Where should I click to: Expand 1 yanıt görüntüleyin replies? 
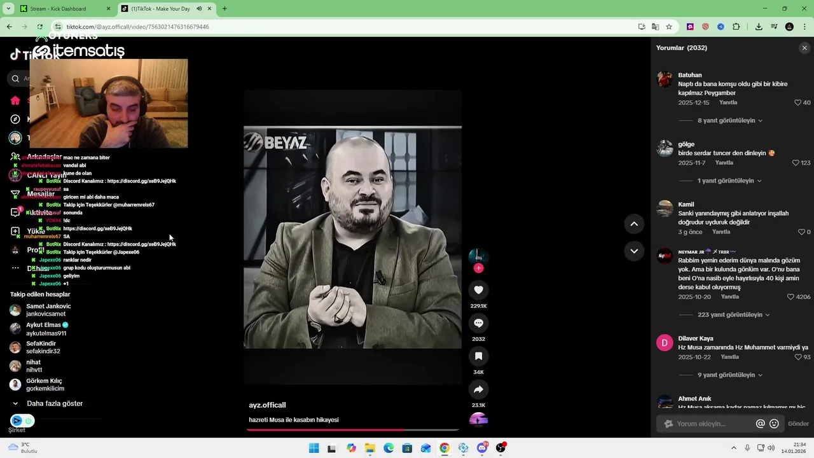729,181
